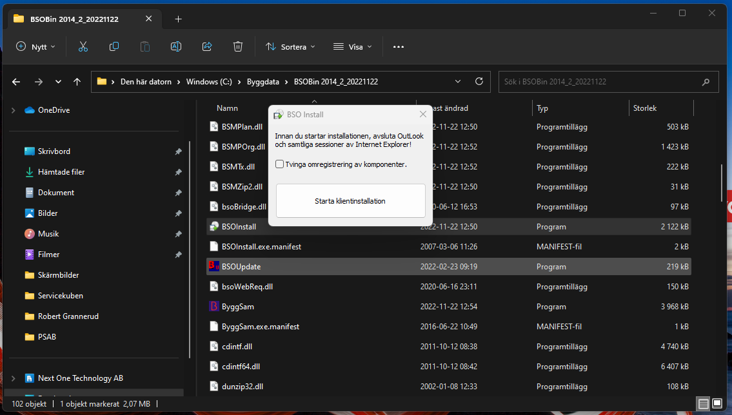Viewport: 732px width, 415px height.
Task: Click the Hämtade filer download icon
Action: 30,171
